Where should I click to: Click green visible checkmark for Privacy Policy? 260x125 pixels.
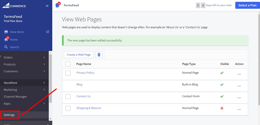(222, 73)
